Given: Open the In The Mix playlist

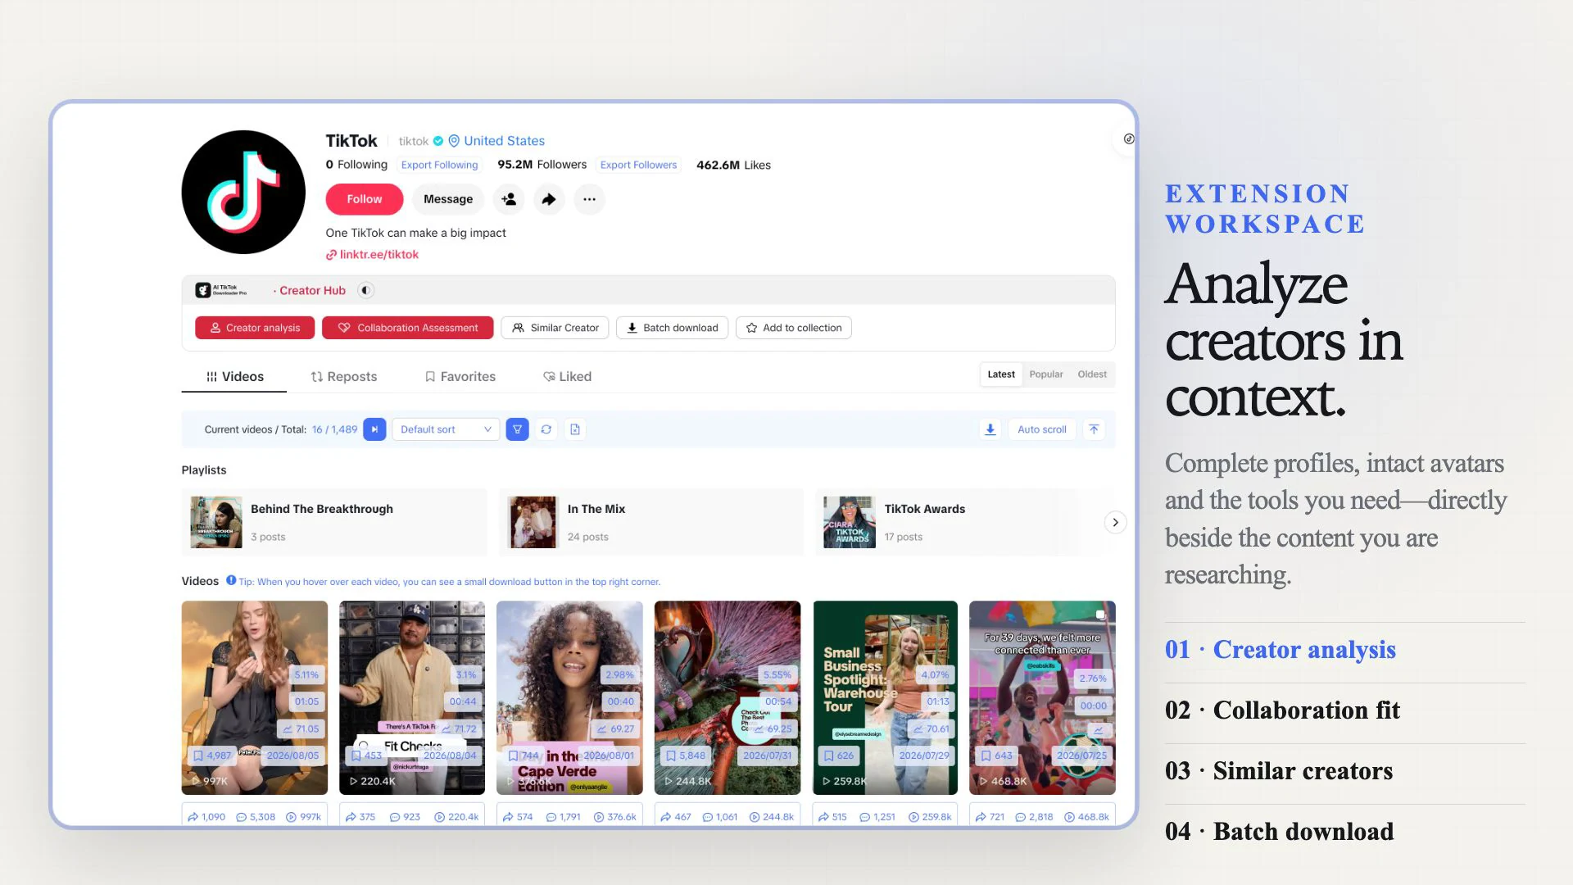Looking at the screenshot, I should (x=651, y=523).
